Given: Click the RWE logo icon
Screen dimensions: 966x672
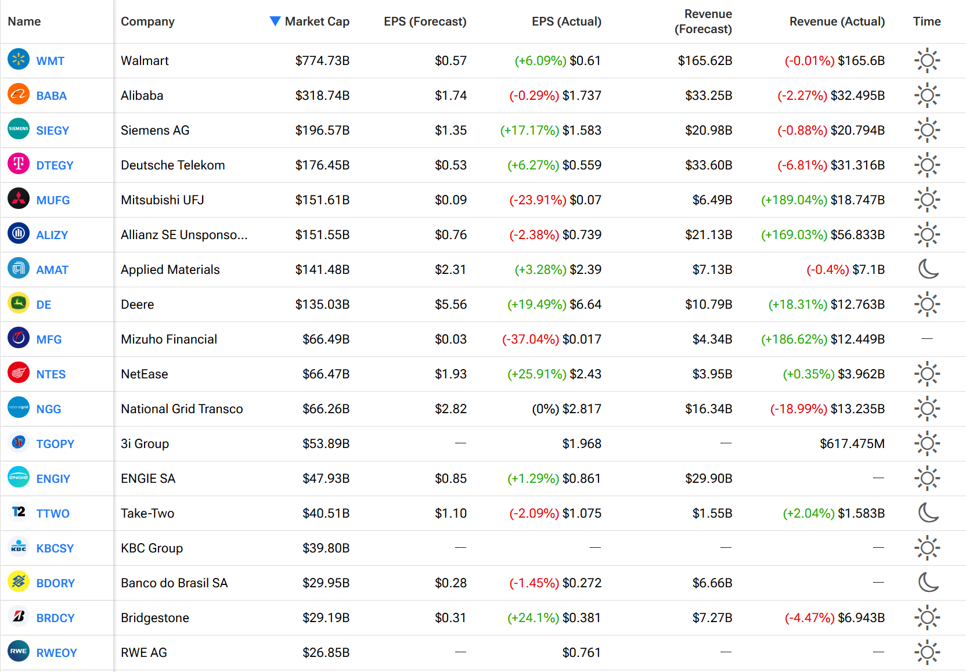Looking at the screenshot, I should click(x=19, y=651).
